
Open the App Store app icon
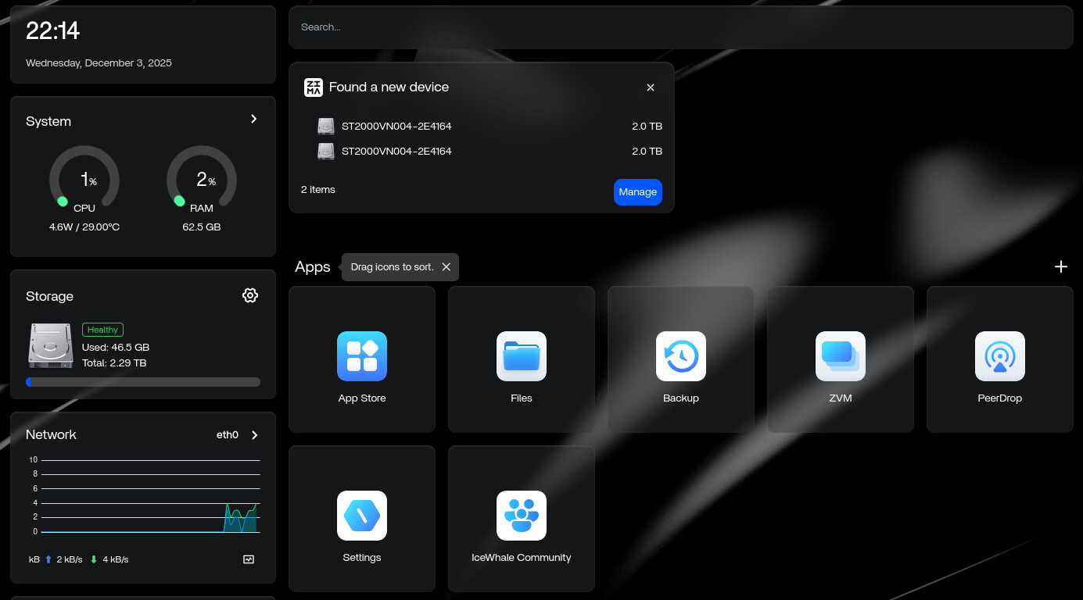(x=362, y=356)
